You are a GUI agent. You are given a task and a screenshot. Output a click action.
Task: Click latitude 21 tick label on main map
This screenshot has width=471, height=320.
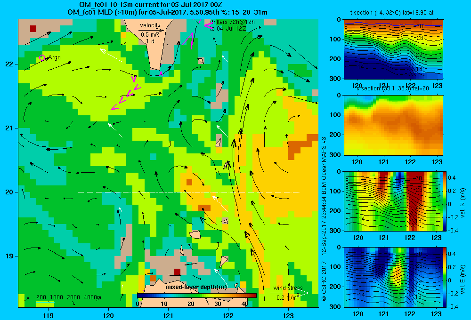[x=9, y=128]
